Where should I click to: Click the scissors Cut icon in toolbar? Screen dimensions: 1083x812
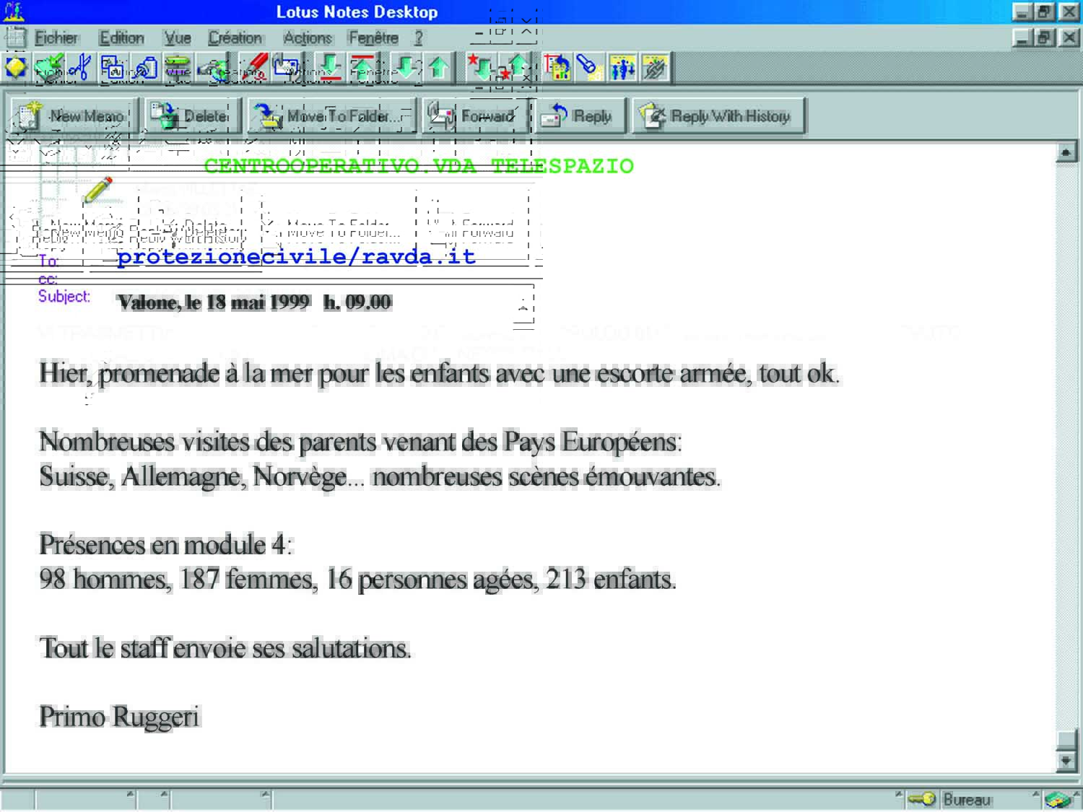[x=81, y=68]
